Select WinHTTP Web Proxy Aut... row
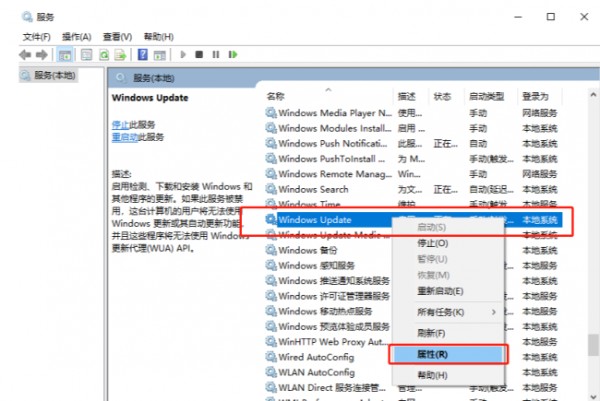The width and height of the screenshot is (600, 401). pos(329,342)
